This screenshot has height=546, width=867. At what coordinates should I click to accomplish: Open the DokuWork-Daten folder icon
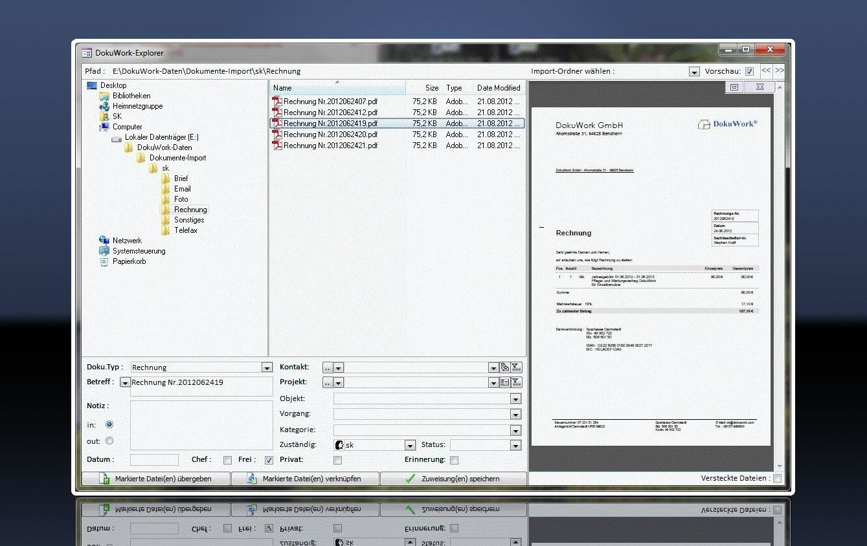[129, 147]
